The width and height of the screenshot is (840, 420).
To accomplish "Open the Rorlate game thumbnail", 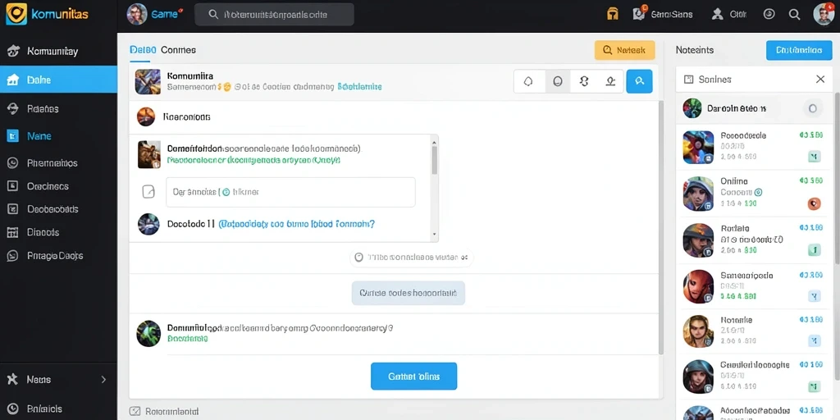I will coord(699,240).
